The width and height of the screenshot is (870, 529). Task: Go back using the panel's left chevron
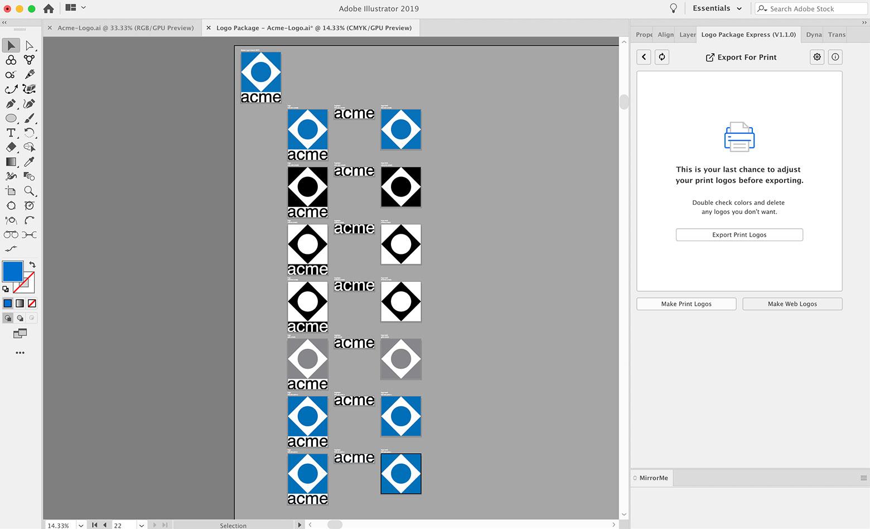click(644, 57)
